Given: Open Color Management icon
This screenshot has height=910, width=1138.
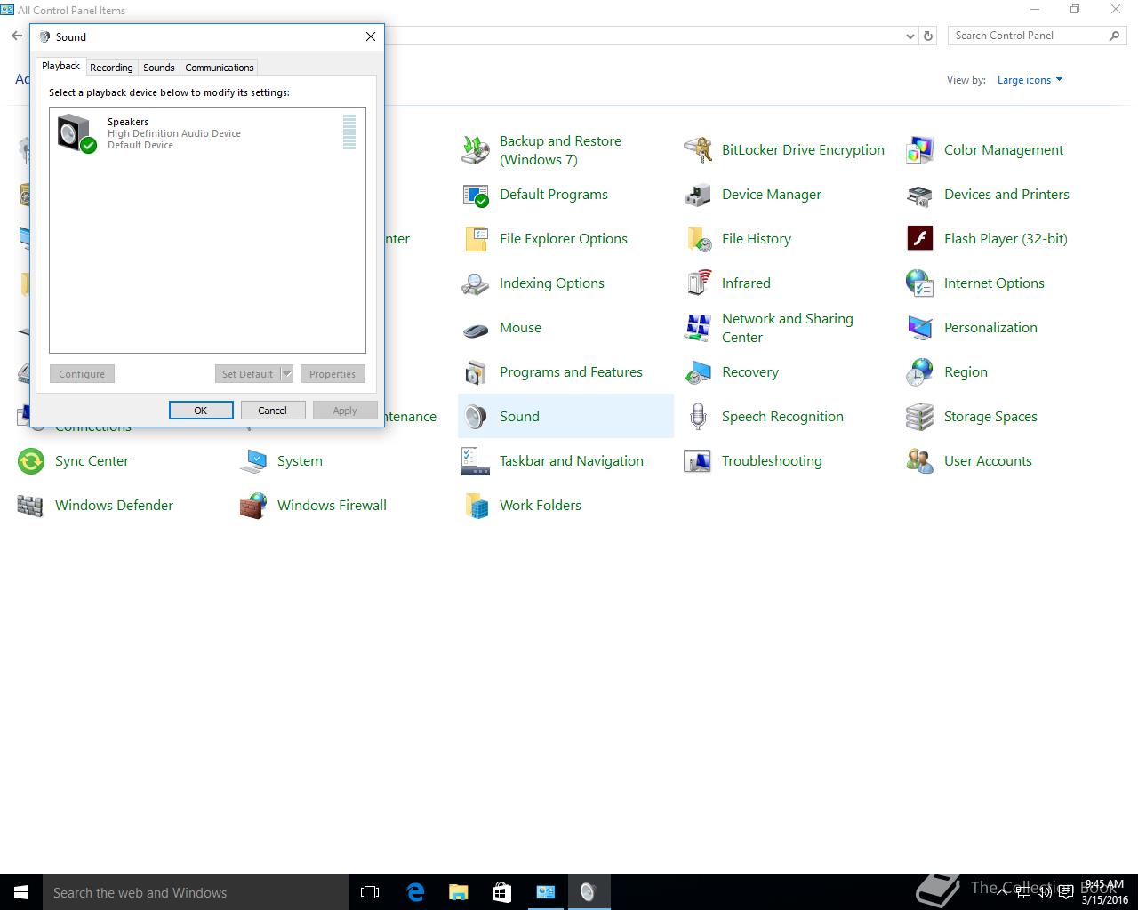Looking at the screenshot, I should [x=920, y=150].
